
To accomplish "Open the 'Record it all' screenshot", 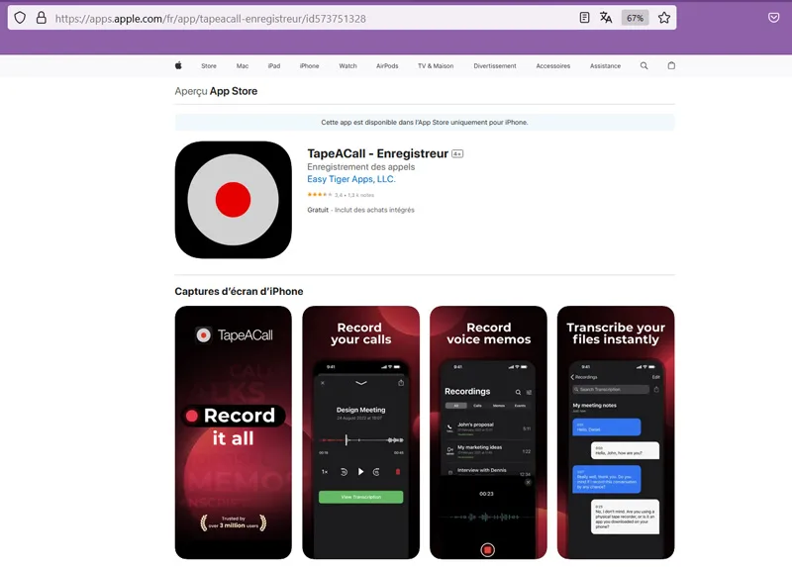I will tap(234, 432).
